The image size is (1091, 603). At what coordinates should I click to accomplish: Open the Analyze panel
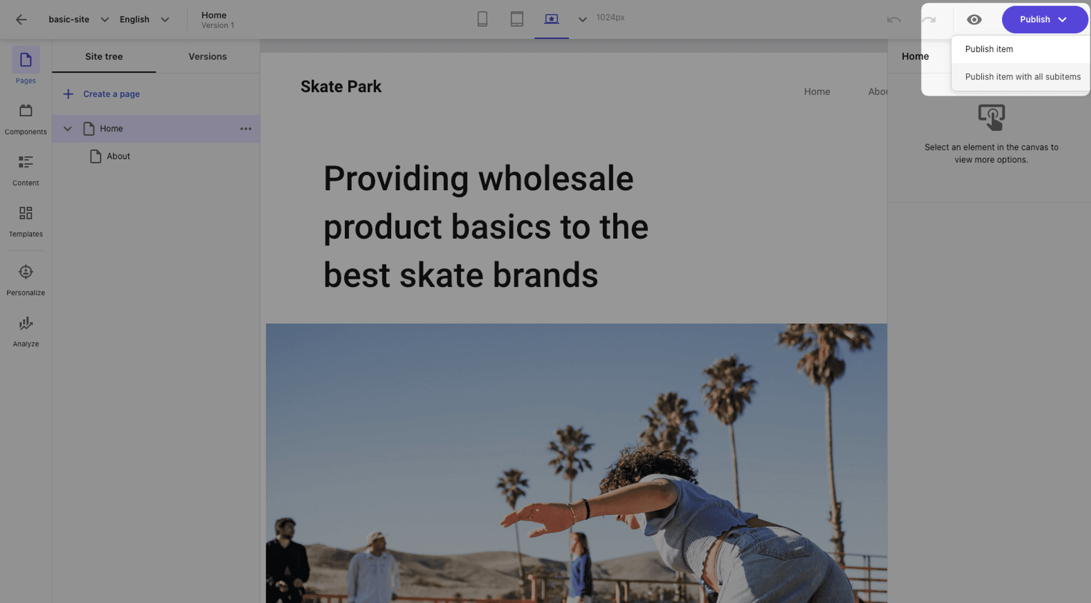pyautogui.click(x=26, y=331)
